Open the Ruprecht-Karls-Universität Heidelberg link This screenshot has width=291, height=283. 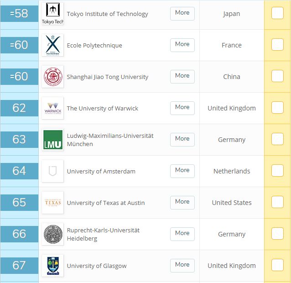(x=103, y=234)
